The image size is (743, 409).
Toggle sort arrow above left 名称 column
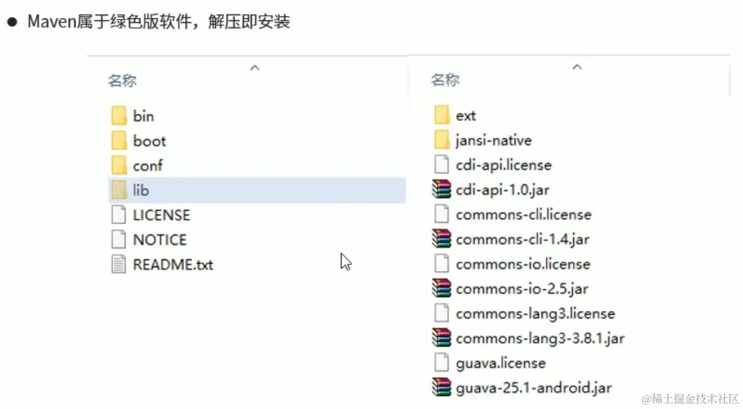[255, 68]
